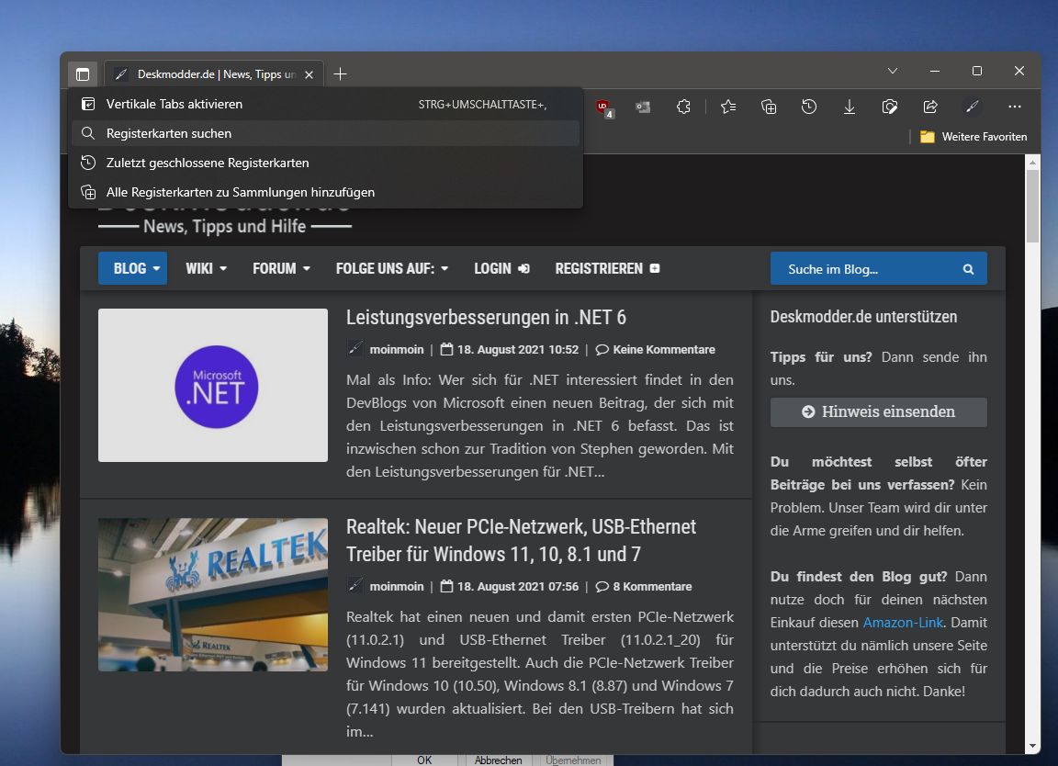Click the vertical tabs entry icon
This screenshot has width=1058, height=766.
coord(88,104)
